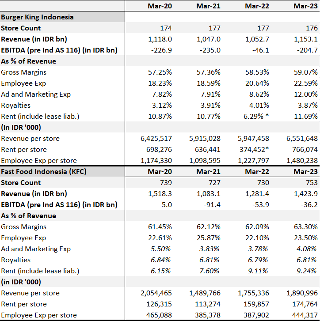
Task: Select employee exp per store 1,174,330
Action: (156, 161)
